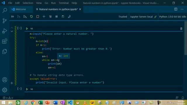Run the first code cell

(x=27, y=29)
